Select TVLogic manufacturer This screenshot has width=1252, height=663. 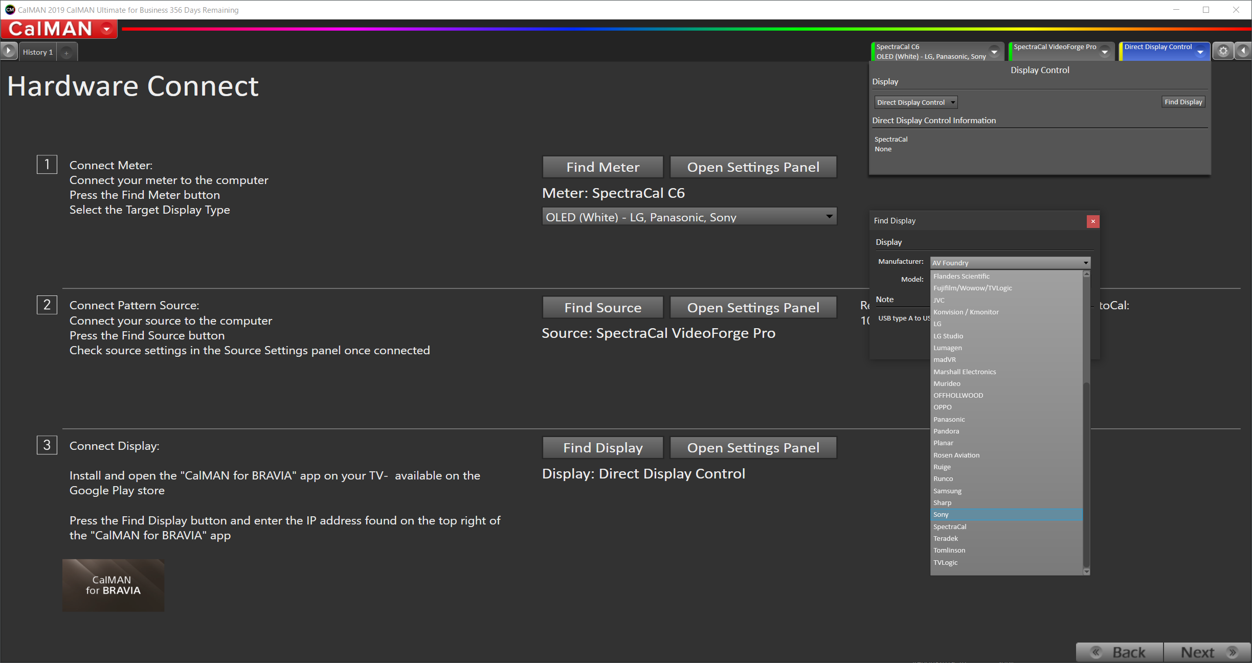click(1007, 562)
